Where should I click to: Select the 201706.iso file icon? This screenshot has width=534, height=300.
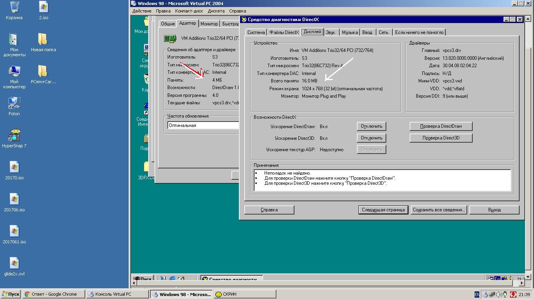click(14, 200)
